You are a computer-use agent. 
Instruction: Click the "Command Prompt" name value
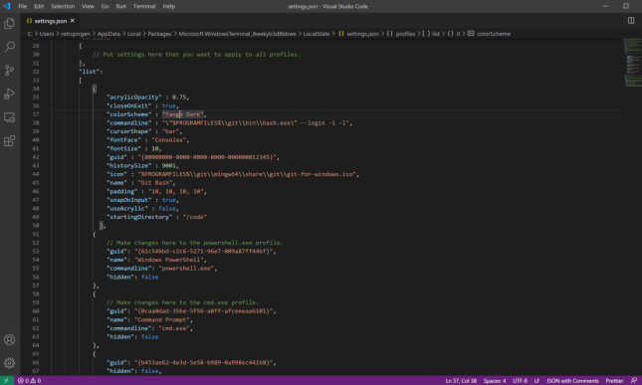[x=163, y=319]
